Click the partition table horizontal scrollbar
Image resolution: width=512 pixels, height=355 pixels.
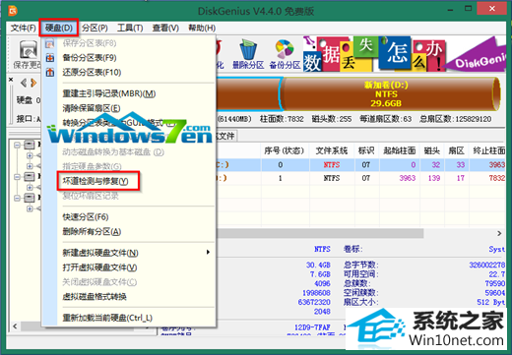point(320,233)
